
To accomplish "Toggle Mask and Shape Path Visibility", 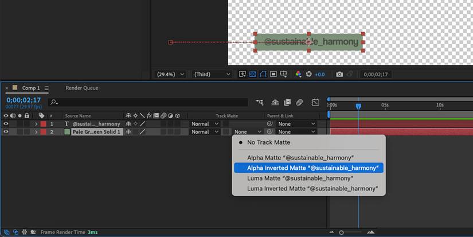I will click(263, 74).
